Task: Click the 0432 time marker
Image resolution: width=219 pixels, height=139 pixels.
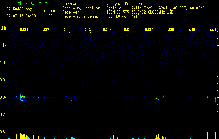Action: (x=45, y=30)
